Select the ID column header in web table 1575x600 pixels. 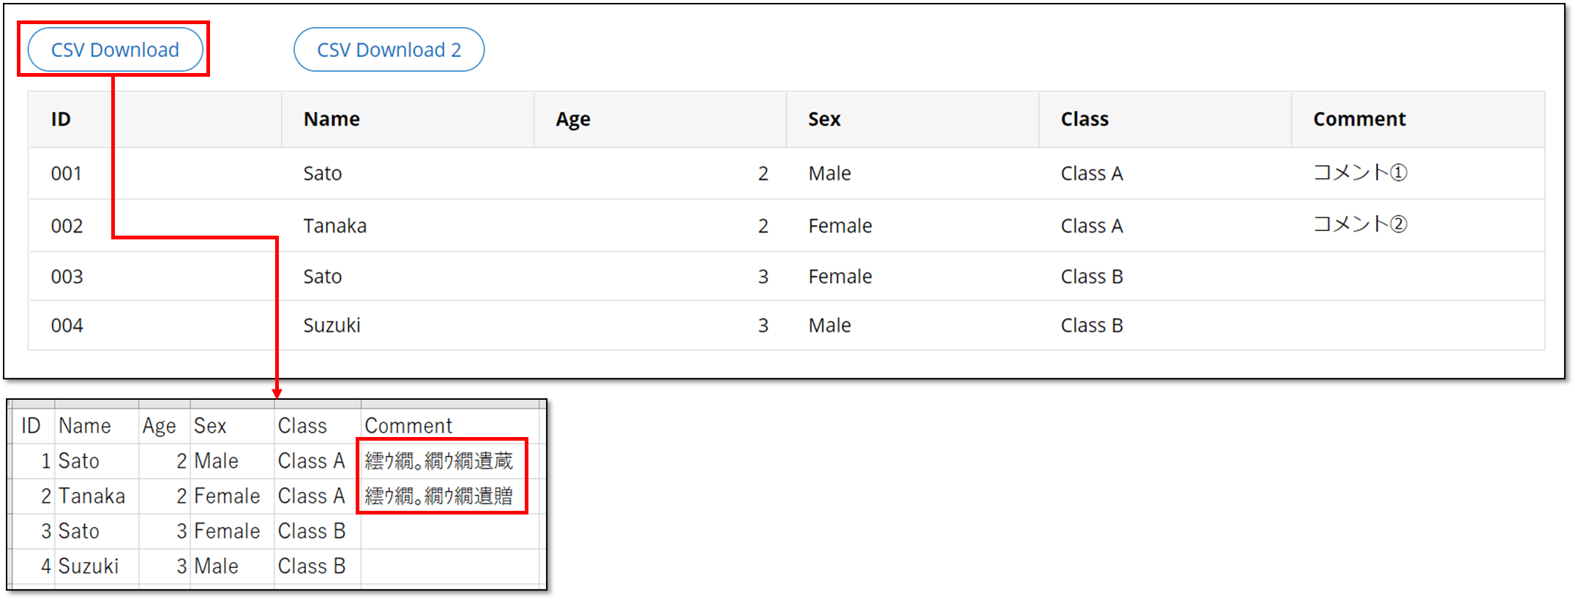tap(61, 119)
